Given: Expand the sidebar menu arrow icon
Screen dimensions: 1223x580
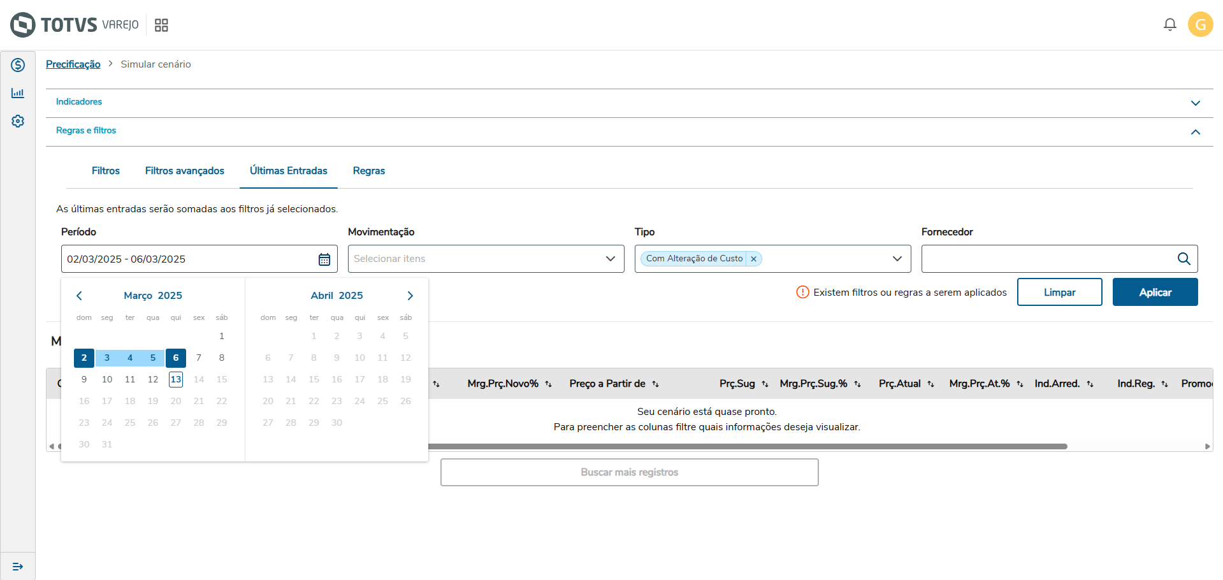Looking at the screenshot, I should 18,567.
